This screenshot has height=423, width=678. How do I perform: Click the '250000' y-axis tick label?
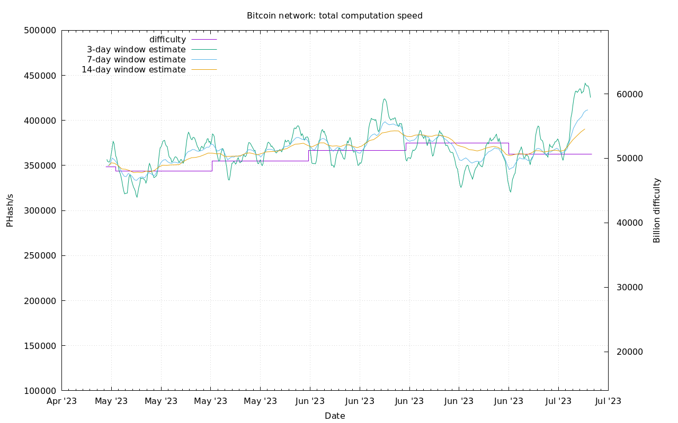[x=40, y=256]
